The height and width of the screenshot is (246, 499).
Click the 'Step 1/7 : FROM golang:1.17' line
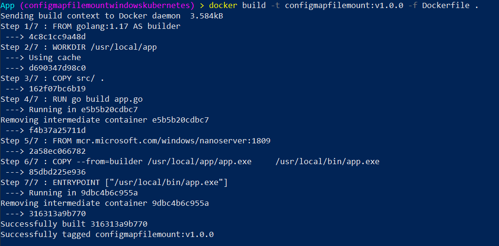90,26
